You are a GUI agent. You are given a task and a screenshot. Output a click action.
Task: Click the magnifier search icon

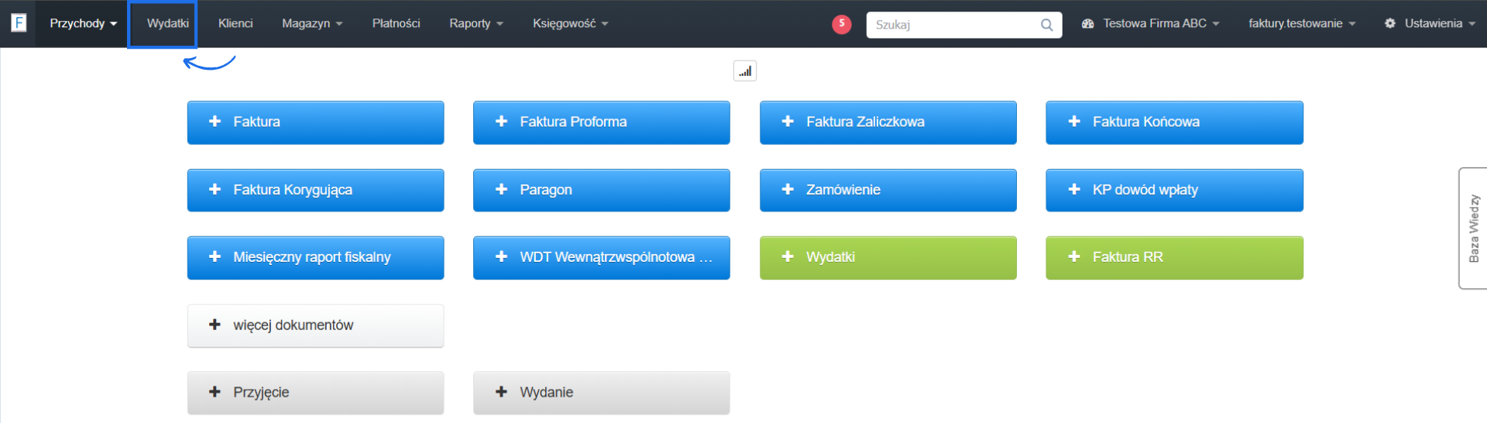[x=1046, y=25]
